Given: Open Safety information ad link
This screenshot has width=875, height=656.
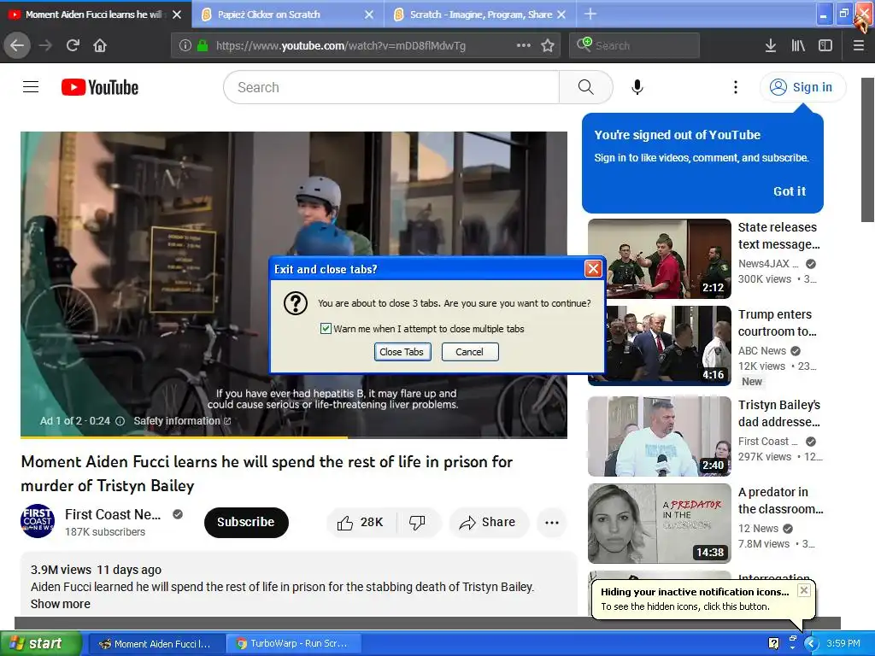Looking at the screenshot, I should point(182,421).
